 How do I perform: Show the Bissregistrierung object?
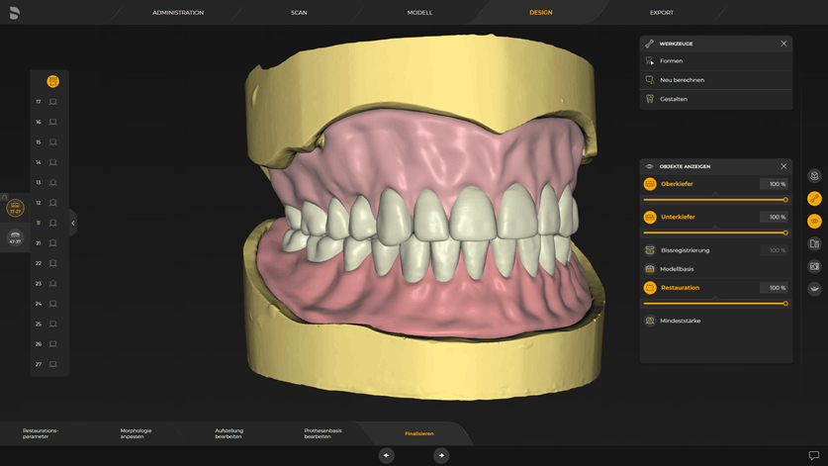[650, 250]
